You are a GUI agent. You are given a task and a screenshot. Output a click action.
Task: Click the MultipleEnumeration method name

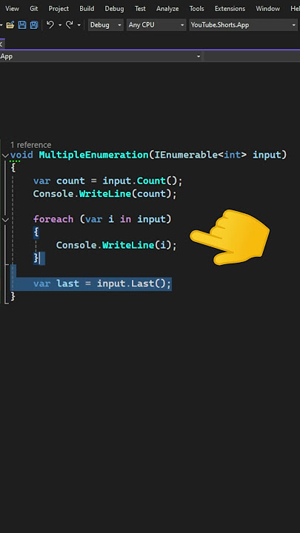94,155
